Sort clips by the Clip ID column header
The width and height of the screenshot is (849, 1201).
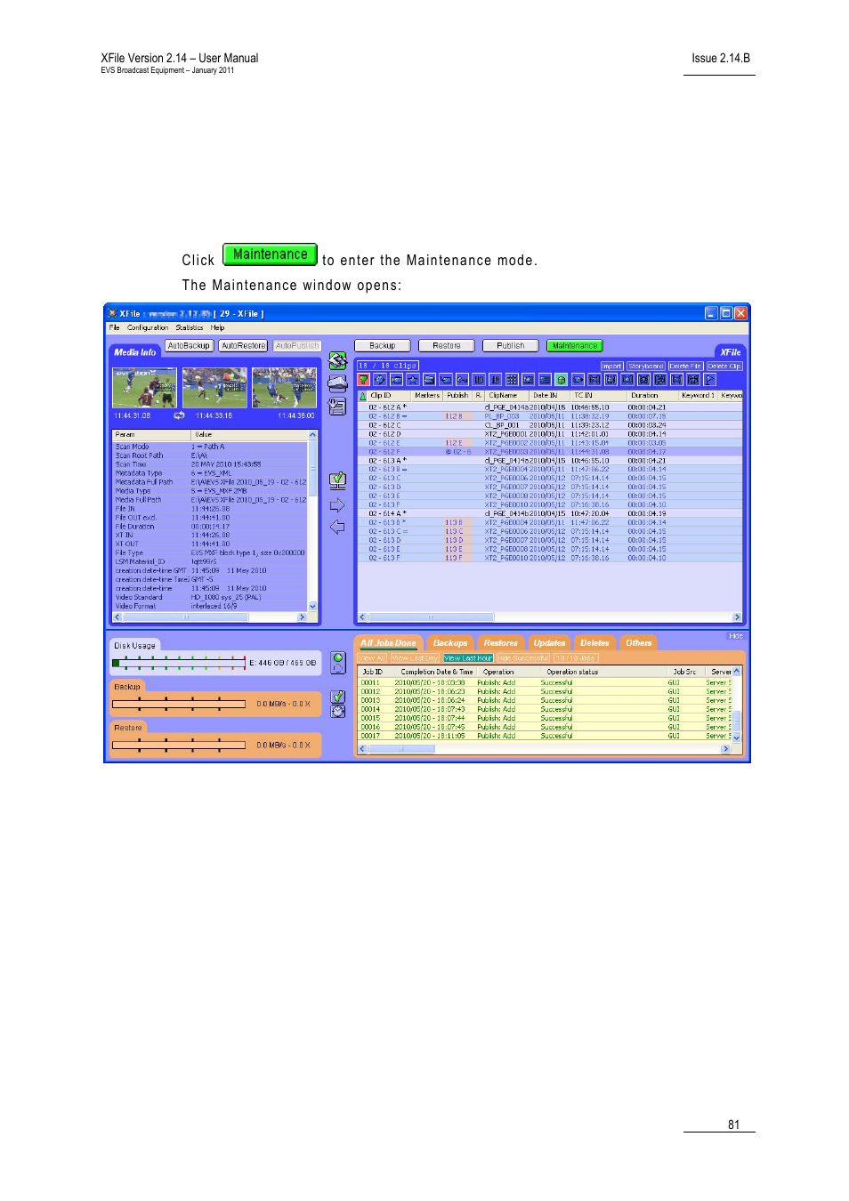click(381, 396)
